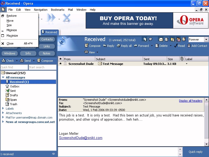This screenshot has width=209, height=157.
Task: Click the Compose button in mail view toolbar
Action: point(93,46)
